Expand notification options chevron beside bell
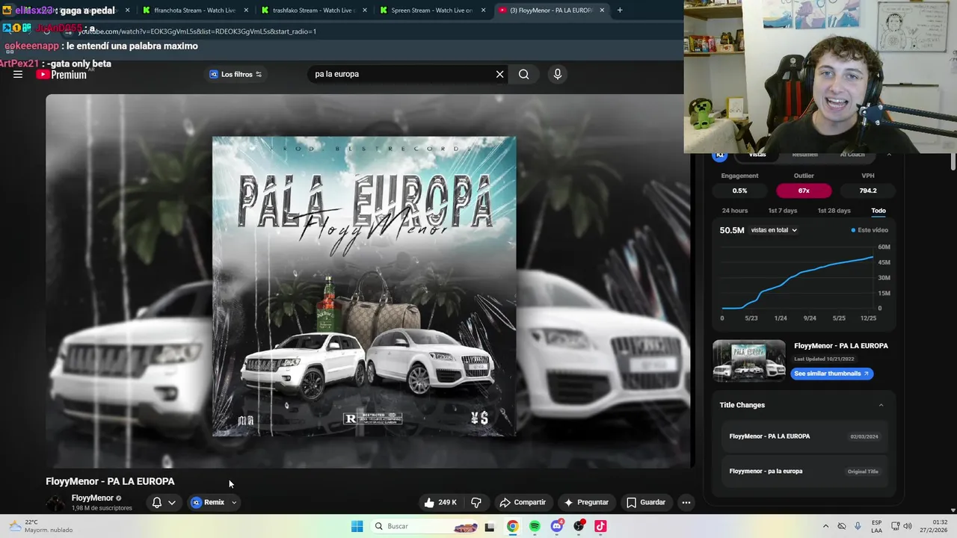The image size is (957, 538). coord(172,502)
